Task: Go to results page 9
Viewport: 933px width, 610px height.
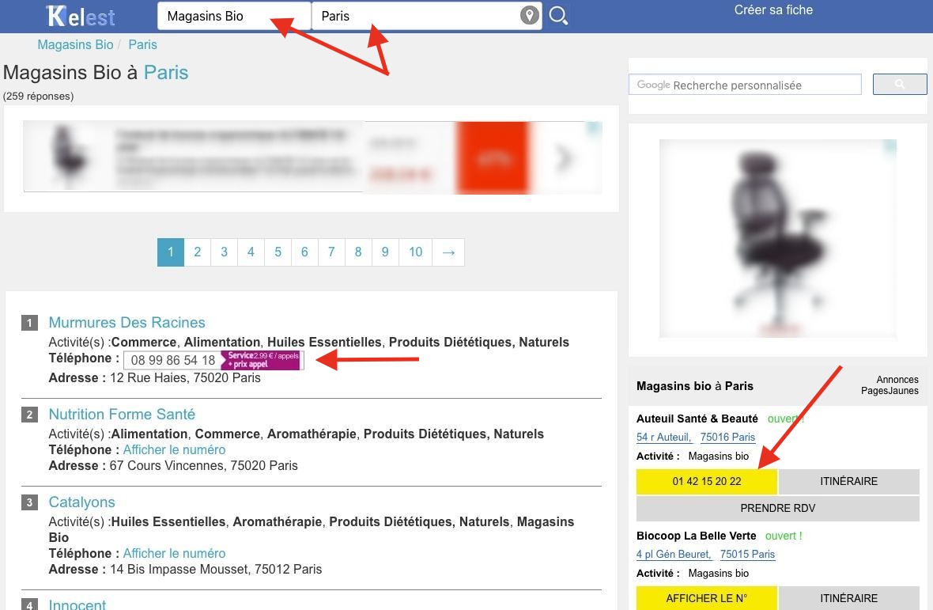Action: pyautogui.click(x=385, y=252)
